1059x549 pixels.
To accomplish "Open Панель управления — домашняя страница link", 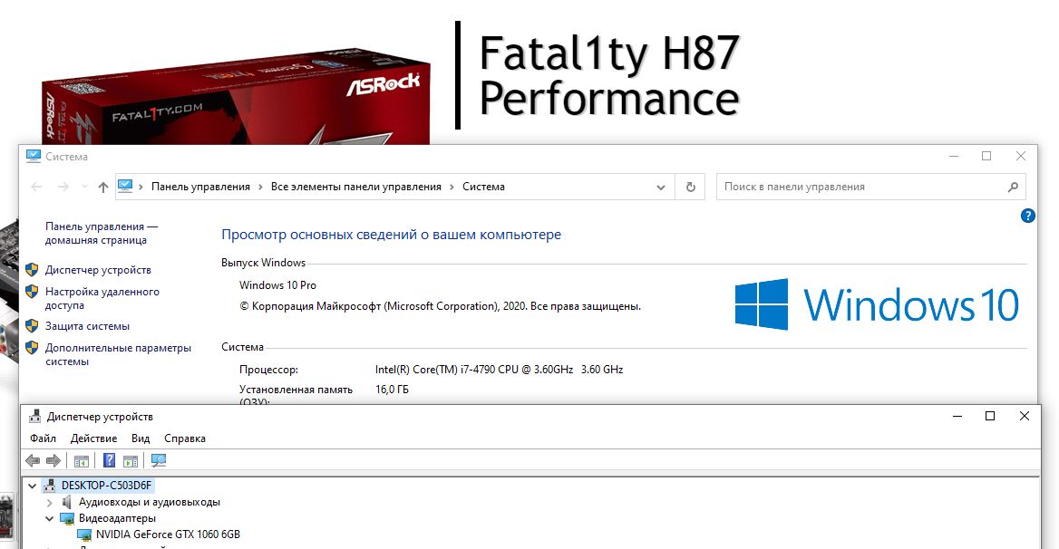I will point(102,234).
